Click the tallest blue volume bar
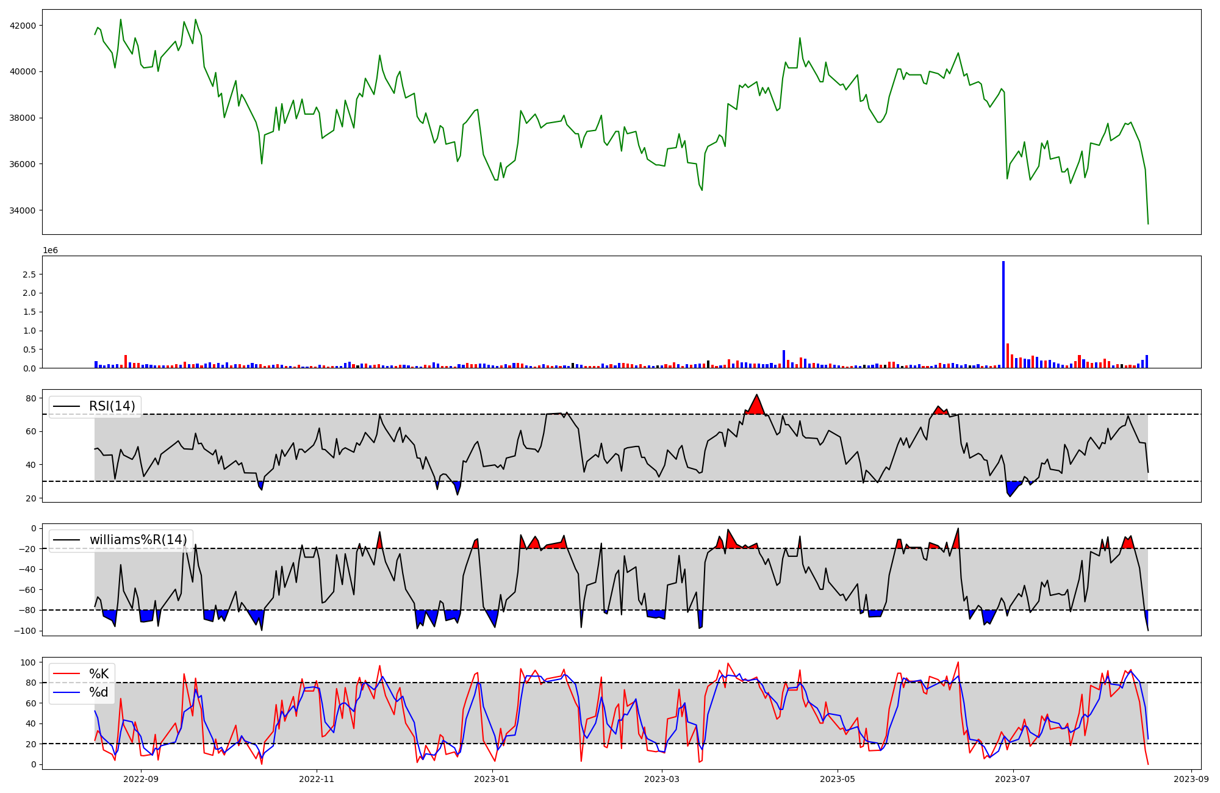 (1003, 314)
